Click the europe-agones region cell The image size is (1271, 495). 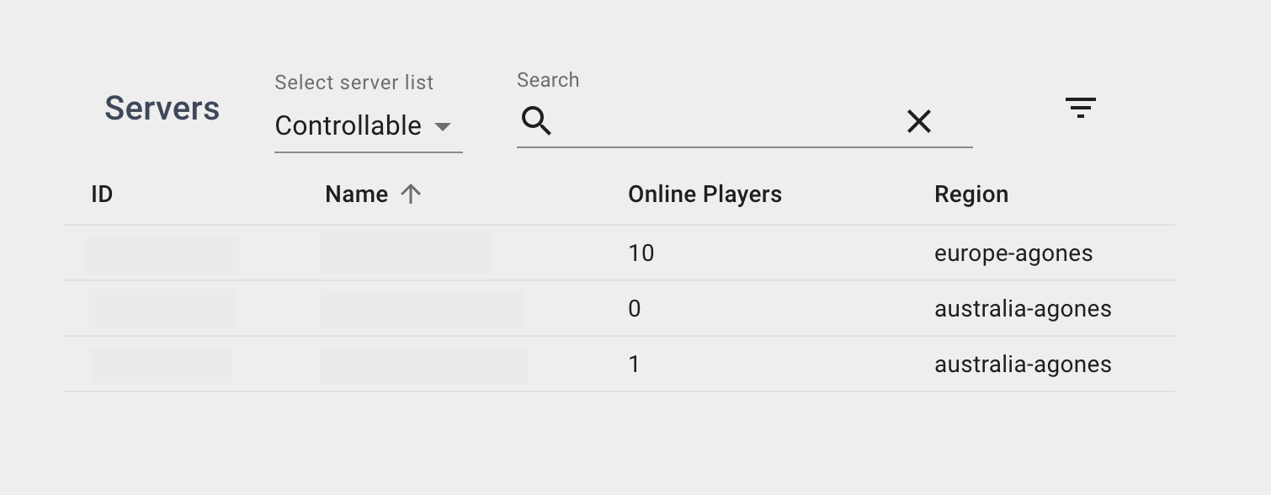coord(1013,253)
